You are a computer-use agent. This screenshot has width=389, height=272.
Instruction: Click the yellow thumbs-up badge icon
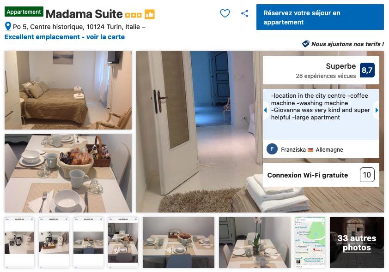[150, 14]
